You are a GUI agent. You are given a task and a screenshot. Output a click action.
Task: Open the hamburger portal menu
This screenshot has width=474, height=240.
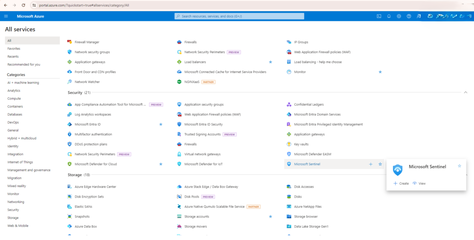(x=6, y=16)
